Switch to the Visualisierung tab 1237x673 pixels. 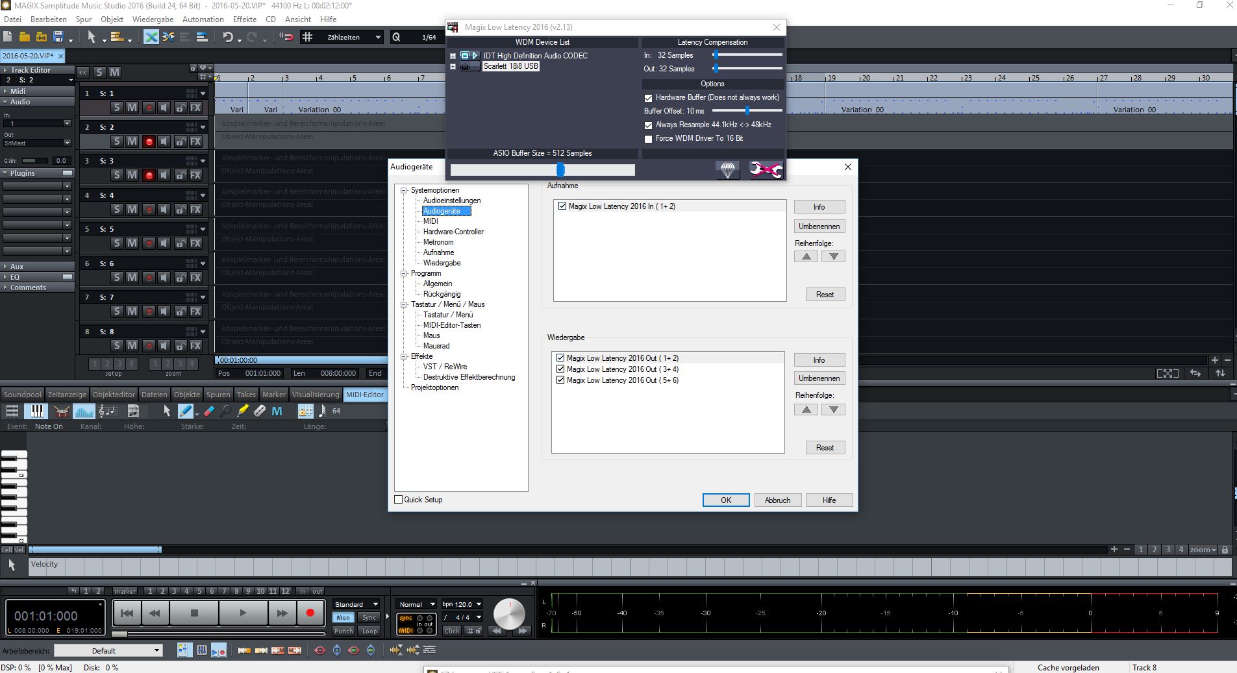[x=316, y=395]
